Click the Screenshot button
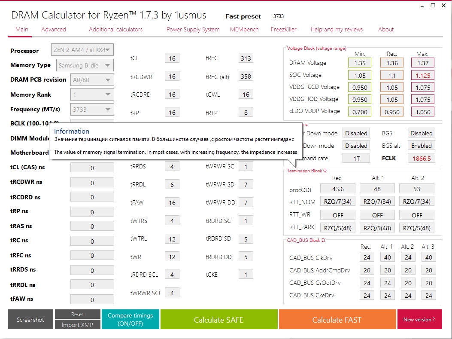 (x=30, y=319)
